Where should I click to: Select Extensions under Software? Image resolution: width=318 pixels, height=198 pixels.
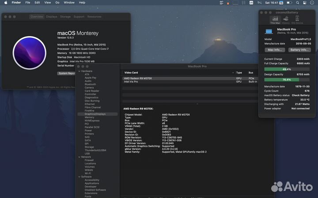[91, 193]
